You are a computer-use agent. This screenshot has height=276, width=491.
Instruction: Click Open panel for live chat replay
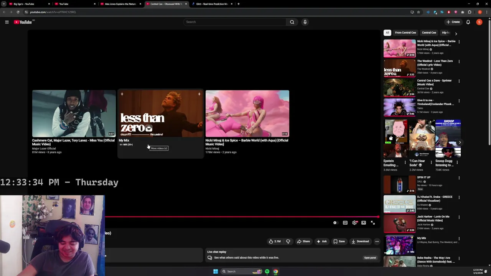point(370,258)
